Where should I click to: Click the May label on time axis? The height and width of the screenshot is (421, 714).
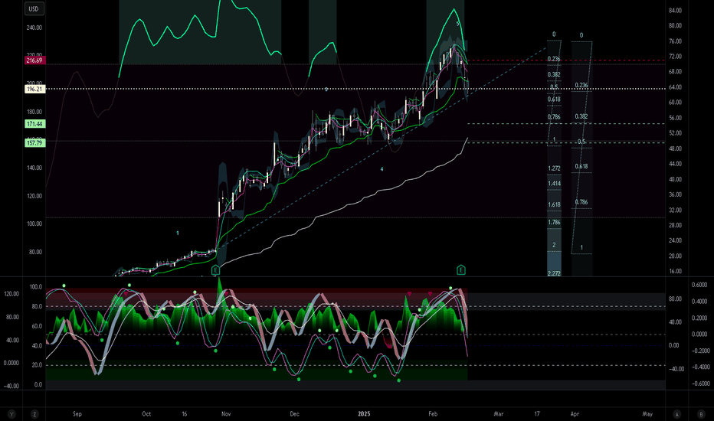click(x=647, y=413)
